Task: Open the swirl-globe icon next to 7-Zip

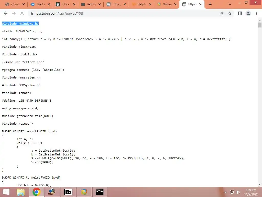Action: 84,192
